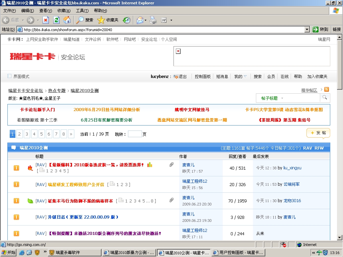Click the Refresh page icon
Image resolution: width=343 pixels, height=257 pixels.
click(x=56, y=20)
